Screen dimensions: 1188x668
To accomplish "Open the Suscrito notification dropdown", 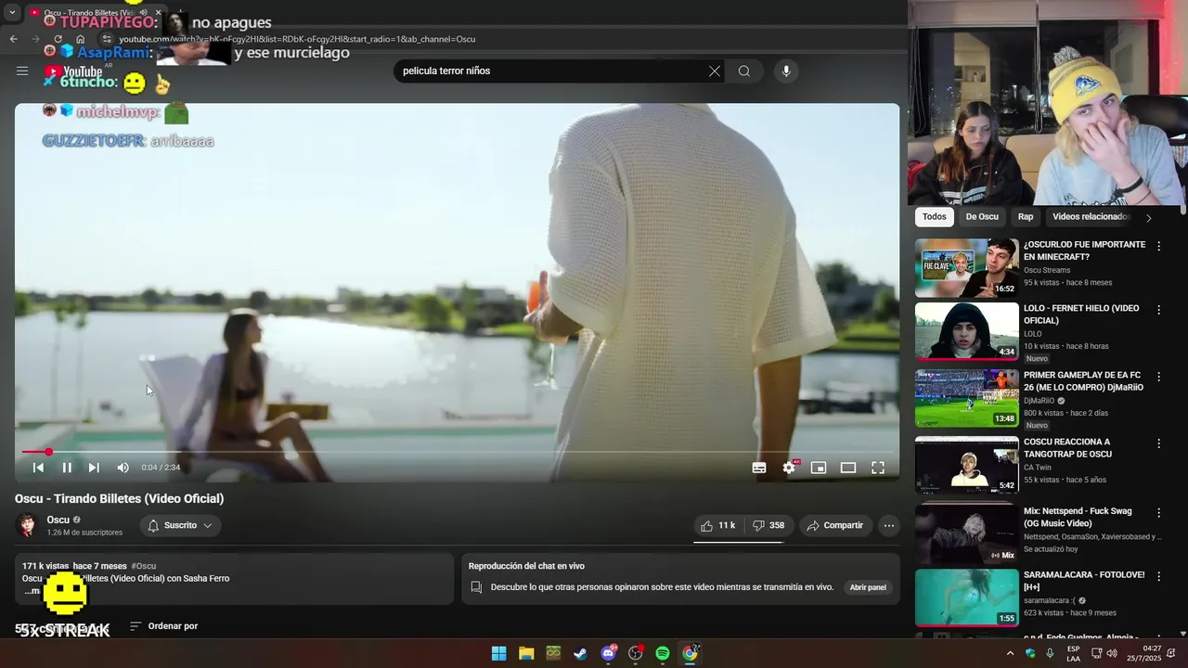I will tap(180, 525).
